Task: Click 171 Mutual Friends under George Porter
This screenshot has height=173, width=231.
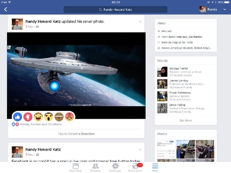Action: point(180,75)
